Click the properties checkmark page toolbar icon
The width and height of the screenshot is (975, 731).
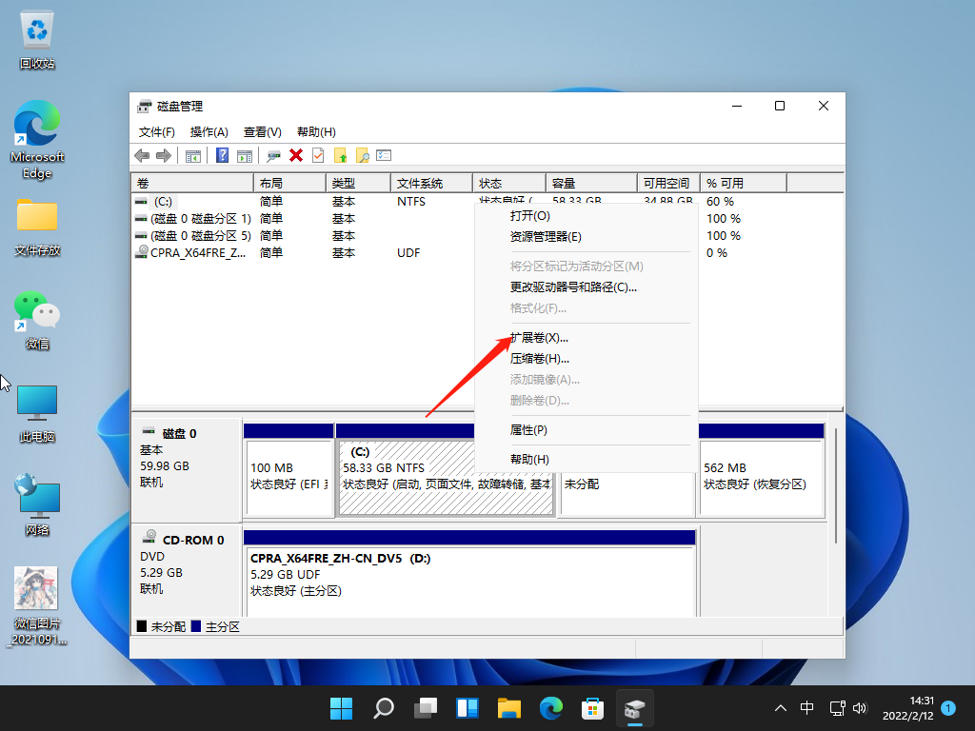tap(318, 155)
